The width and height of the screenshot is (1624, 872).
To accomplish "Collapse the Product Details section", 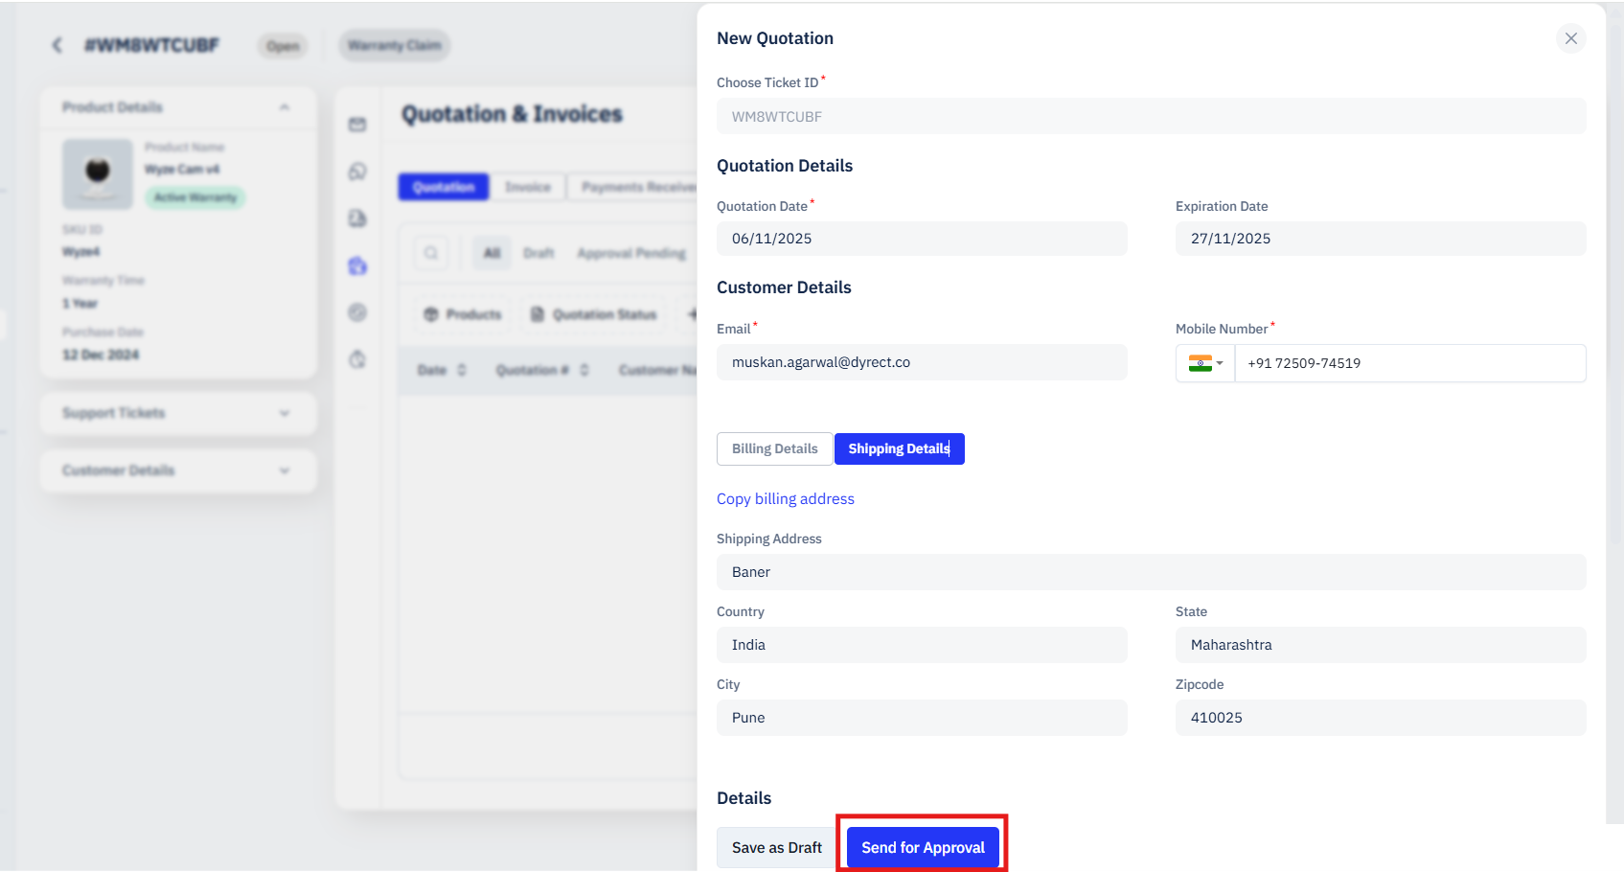I will click(285, 107).
